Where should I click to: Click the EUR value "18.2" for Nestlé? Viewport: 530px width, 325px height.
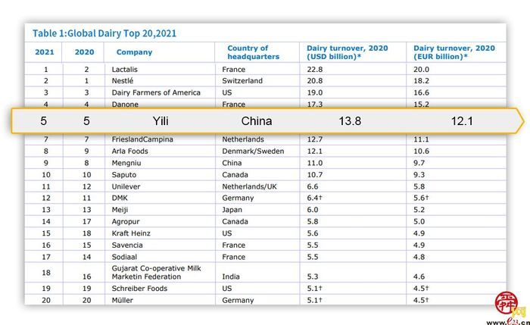point(421,81)
